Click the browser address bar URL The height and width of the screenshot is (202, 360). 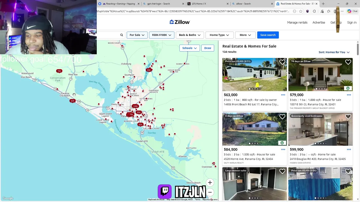click(193, 11)
